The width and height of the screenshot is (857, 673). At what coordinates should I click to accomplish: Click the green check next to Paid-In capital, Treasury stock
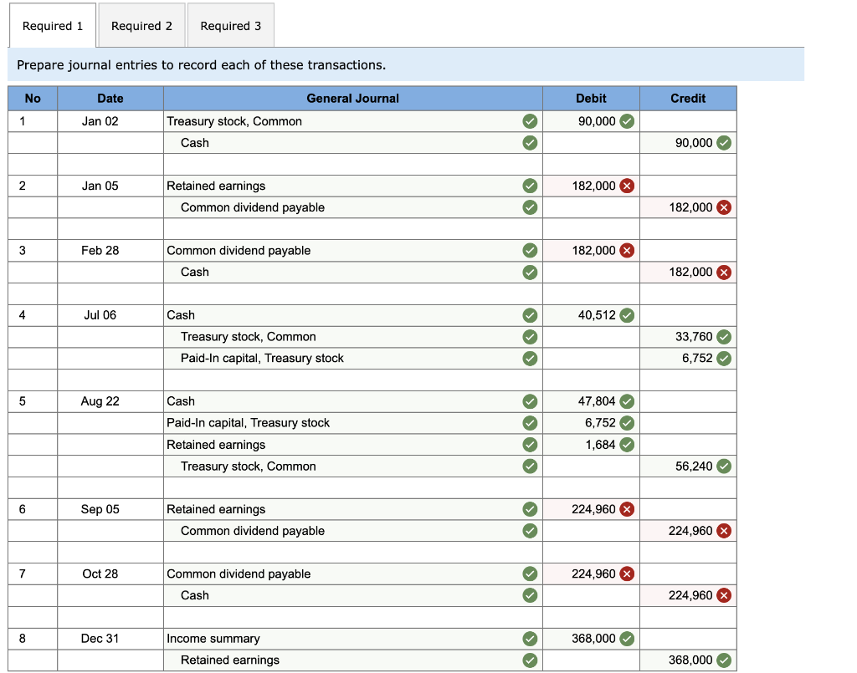click(529, 358)
